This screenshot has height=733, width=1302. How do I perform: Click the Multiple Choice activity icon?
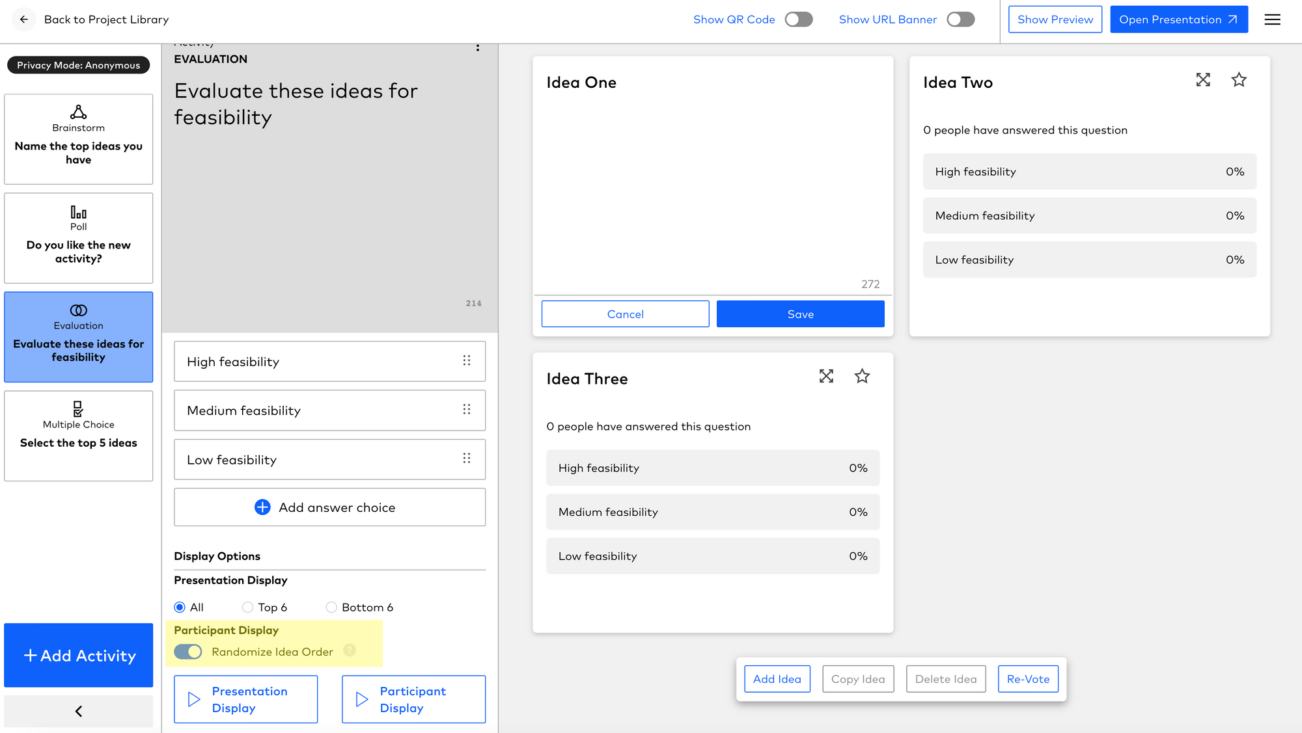point(79,406)
